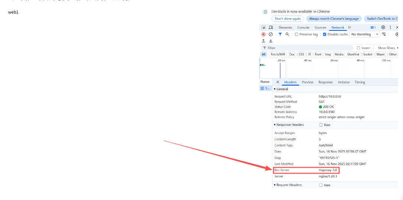Stop recording the network log

pos(263,34)
